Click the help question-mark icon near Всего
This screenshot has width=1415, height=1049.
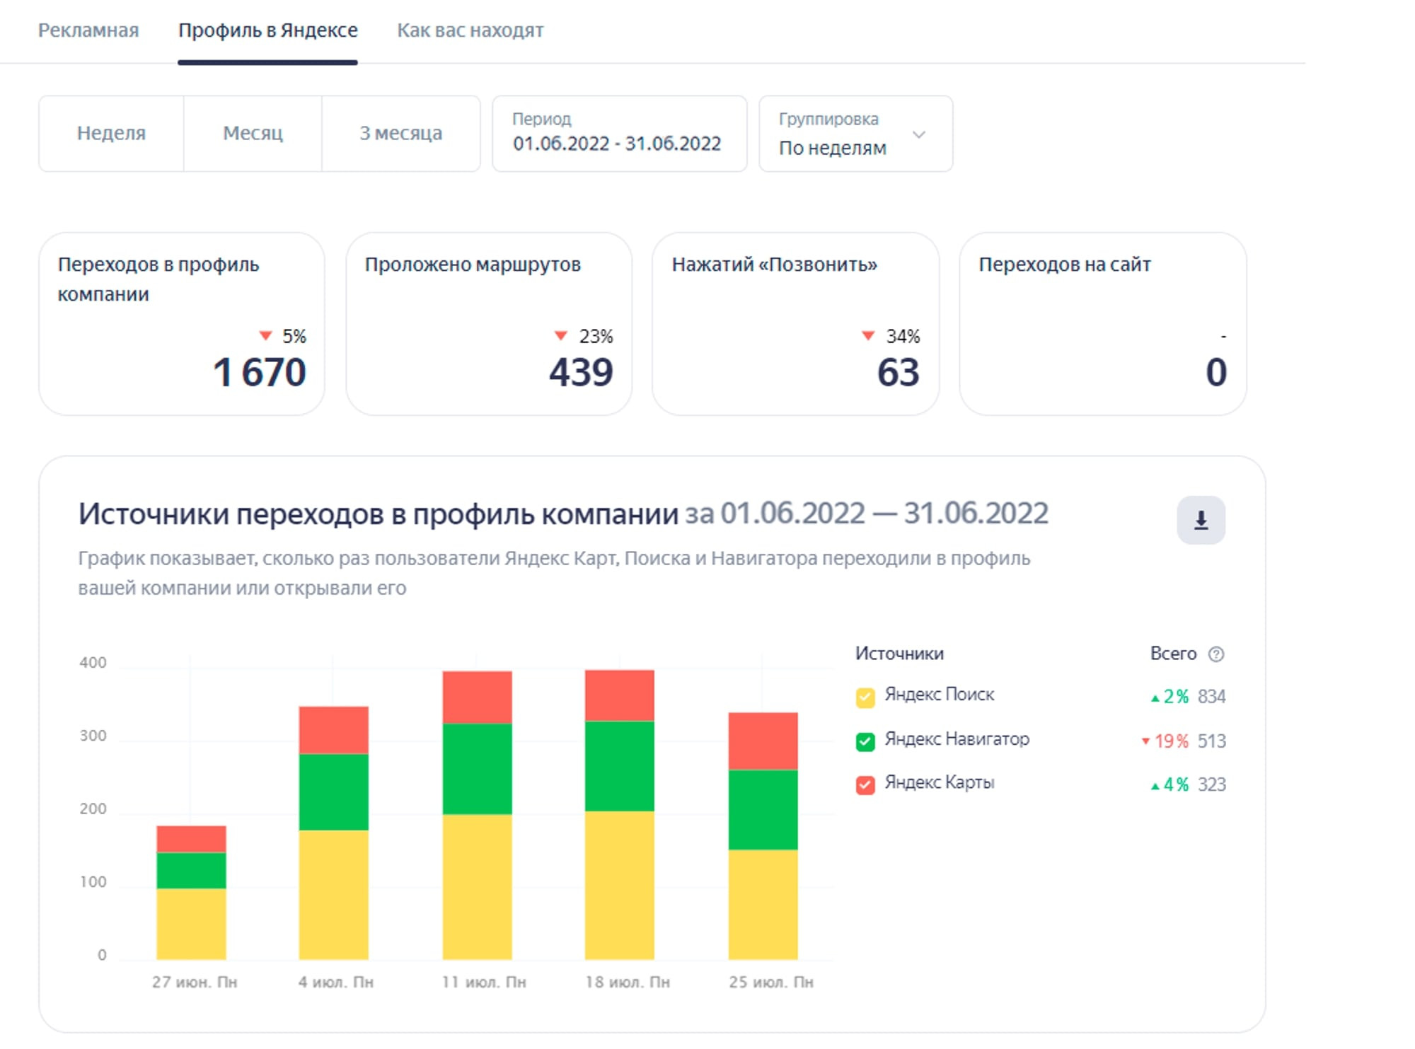tap(1215, 654)
